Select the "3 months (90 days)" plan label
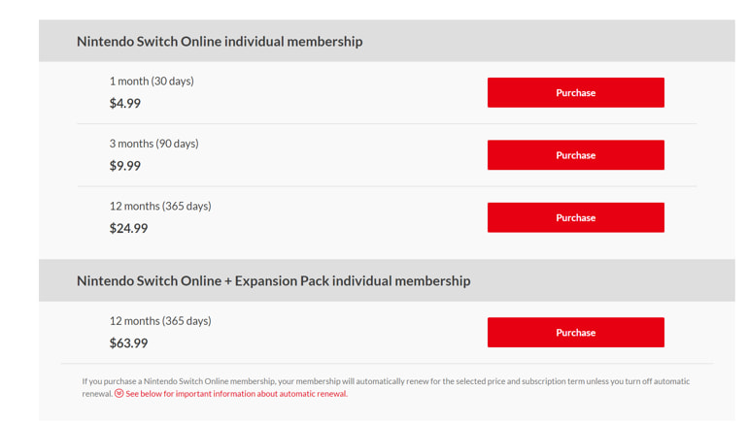Screen dimensions: 748x423 click(153, 144)
